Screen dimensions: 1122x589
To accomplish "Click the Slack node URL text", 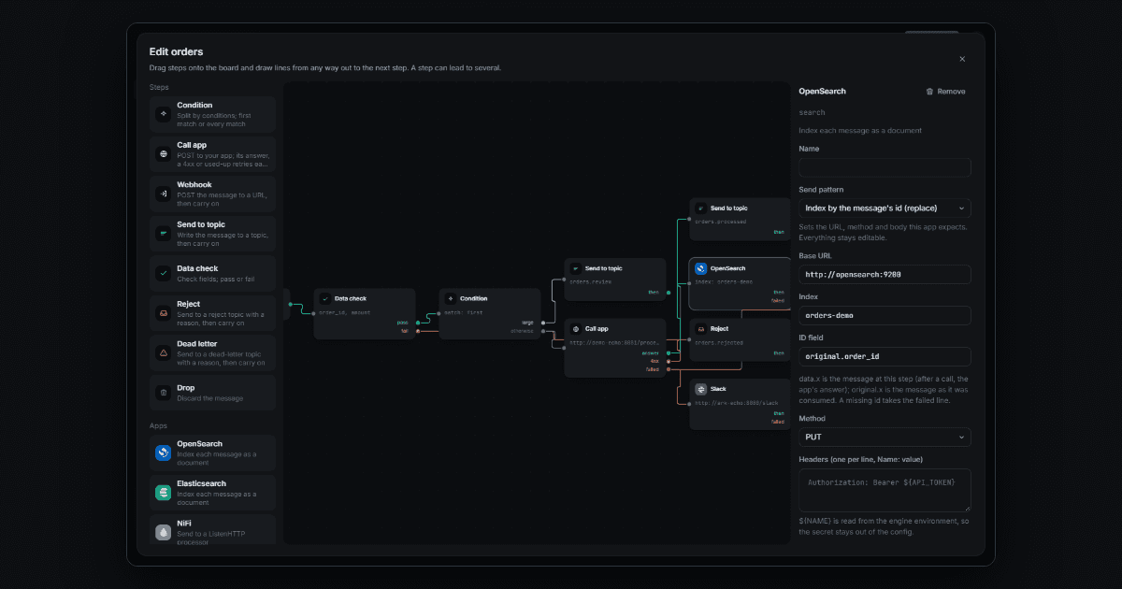I will click(736, 403).
